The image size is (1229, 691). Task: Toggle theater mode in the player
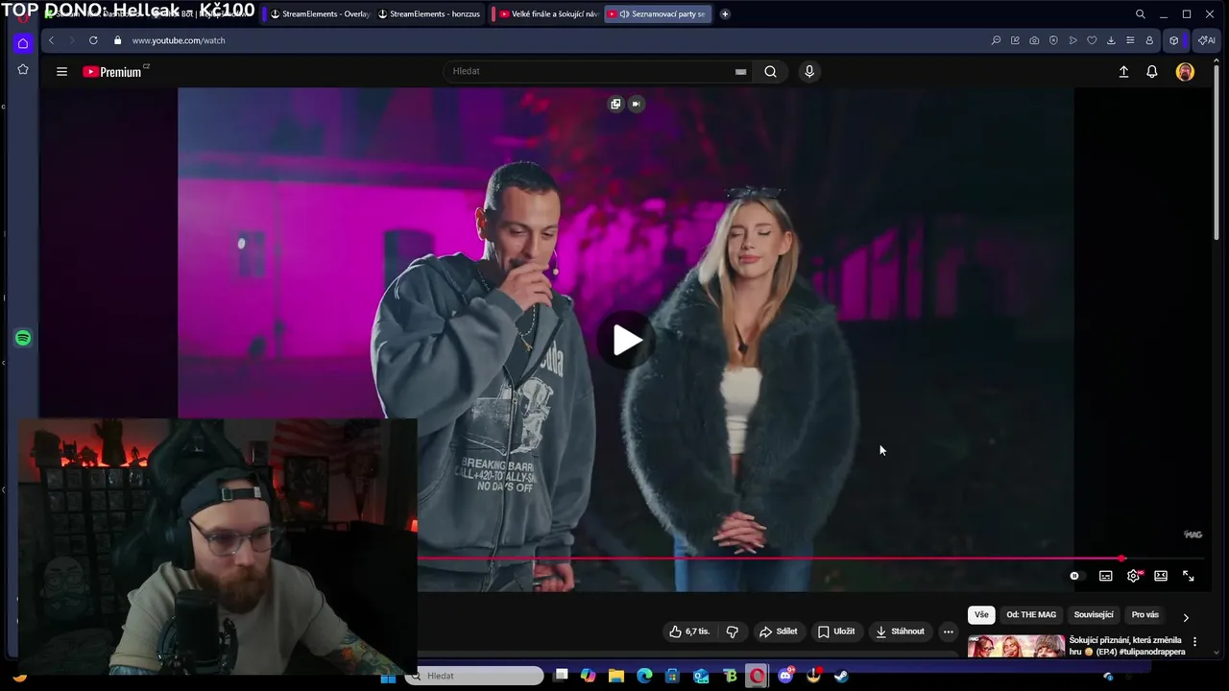point(1161,576)
